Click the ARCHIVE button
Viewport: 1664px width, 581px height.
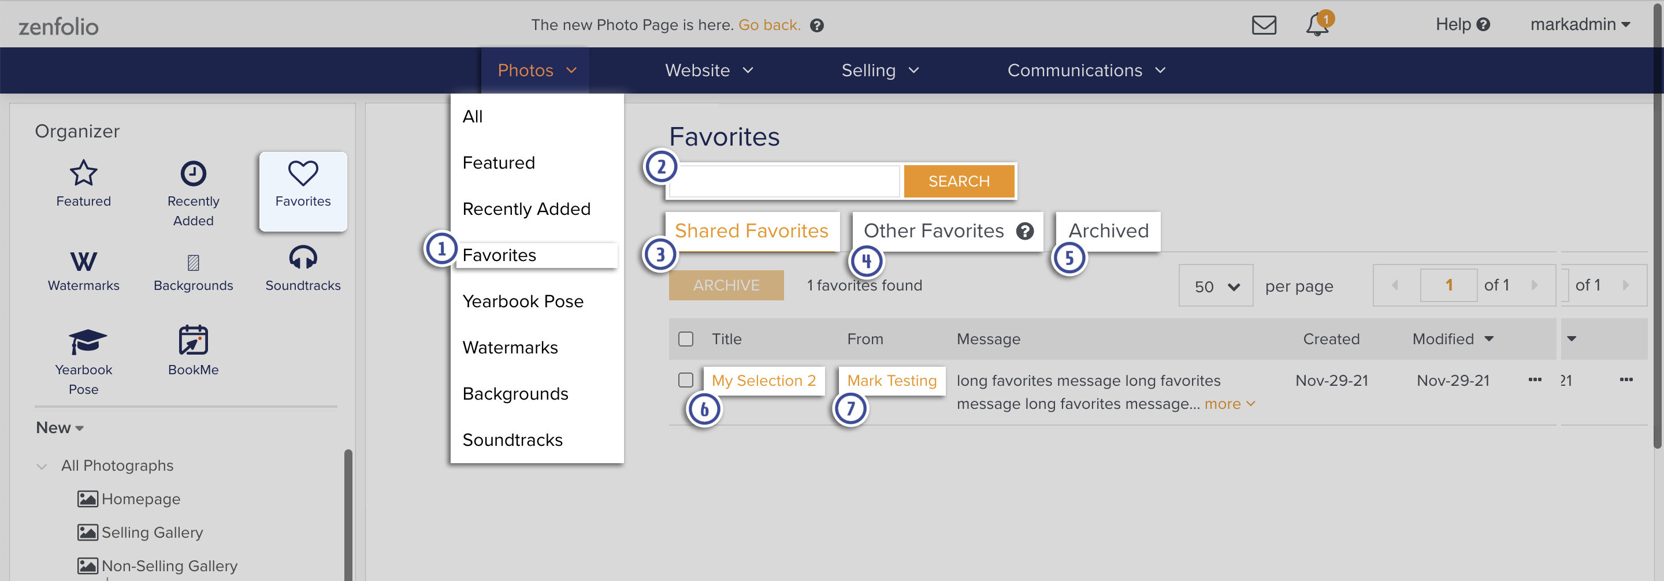click(726, 285)
